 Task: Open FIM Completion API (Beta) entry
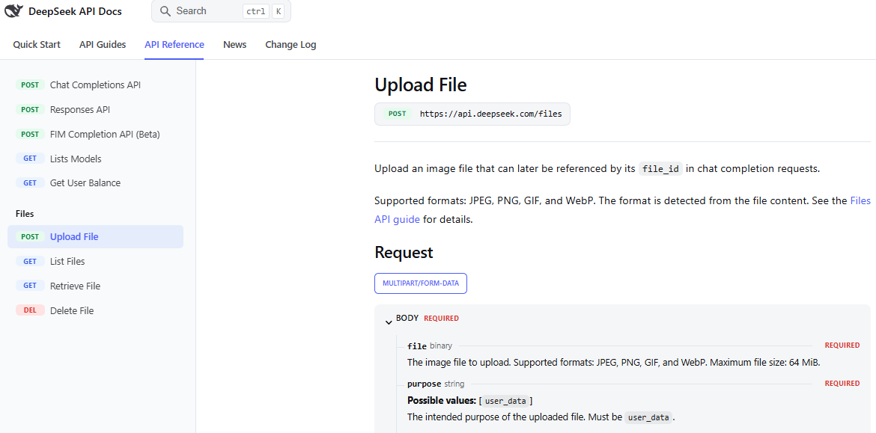pyautogui.click(x=96, y=134)
